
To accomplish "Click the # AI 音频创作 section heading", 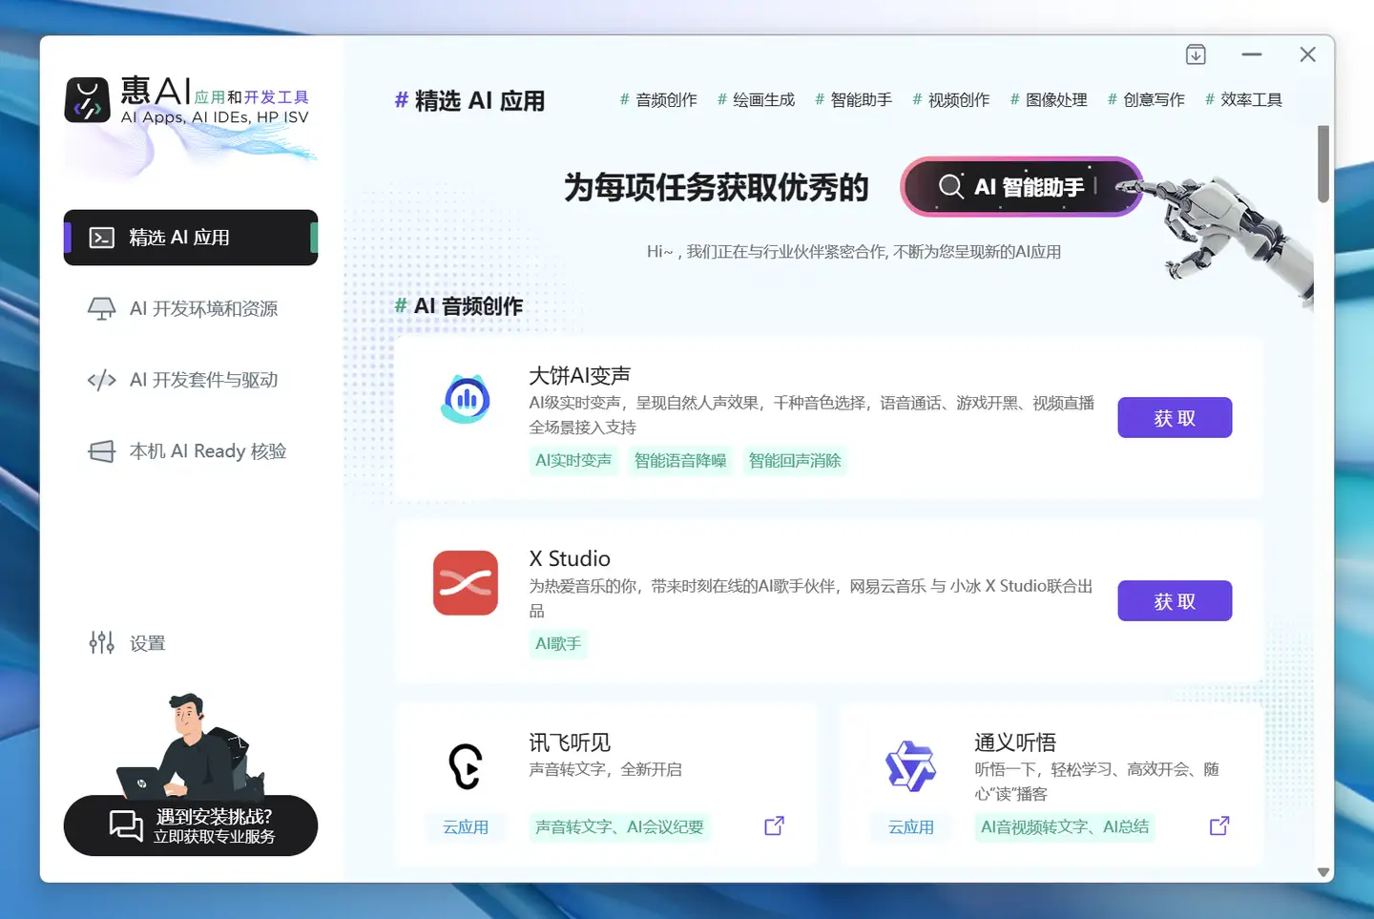I will [x=459, y=306].
